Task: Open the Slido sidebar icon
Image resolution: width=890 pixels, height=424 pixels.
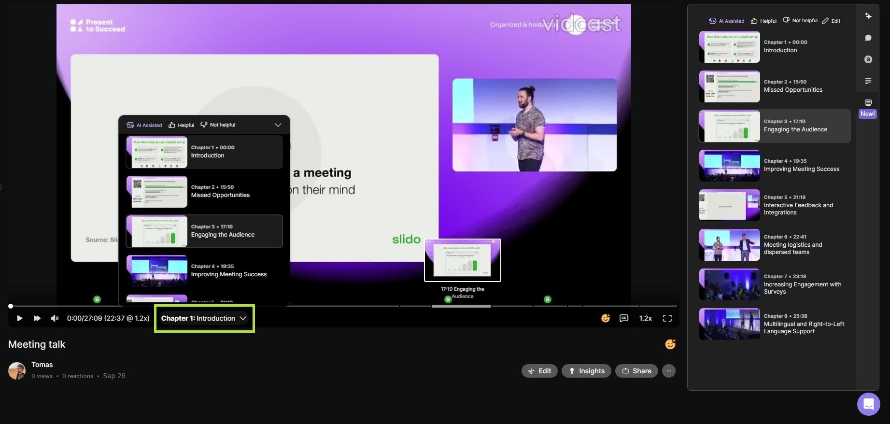Action: pos(868,59)
